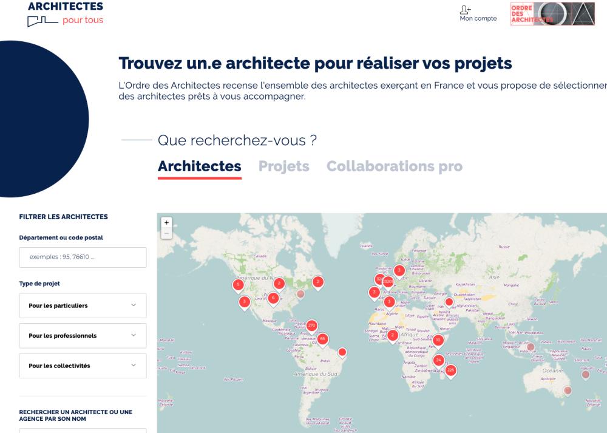Open the map cluster marker 270
Viewport: 607px width, 433px height.
(311, 327)
